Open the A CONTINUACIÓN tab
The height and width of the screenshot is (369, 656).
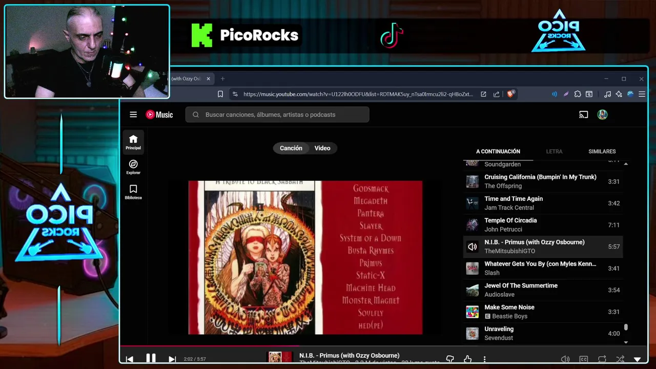tap(498, 152)
